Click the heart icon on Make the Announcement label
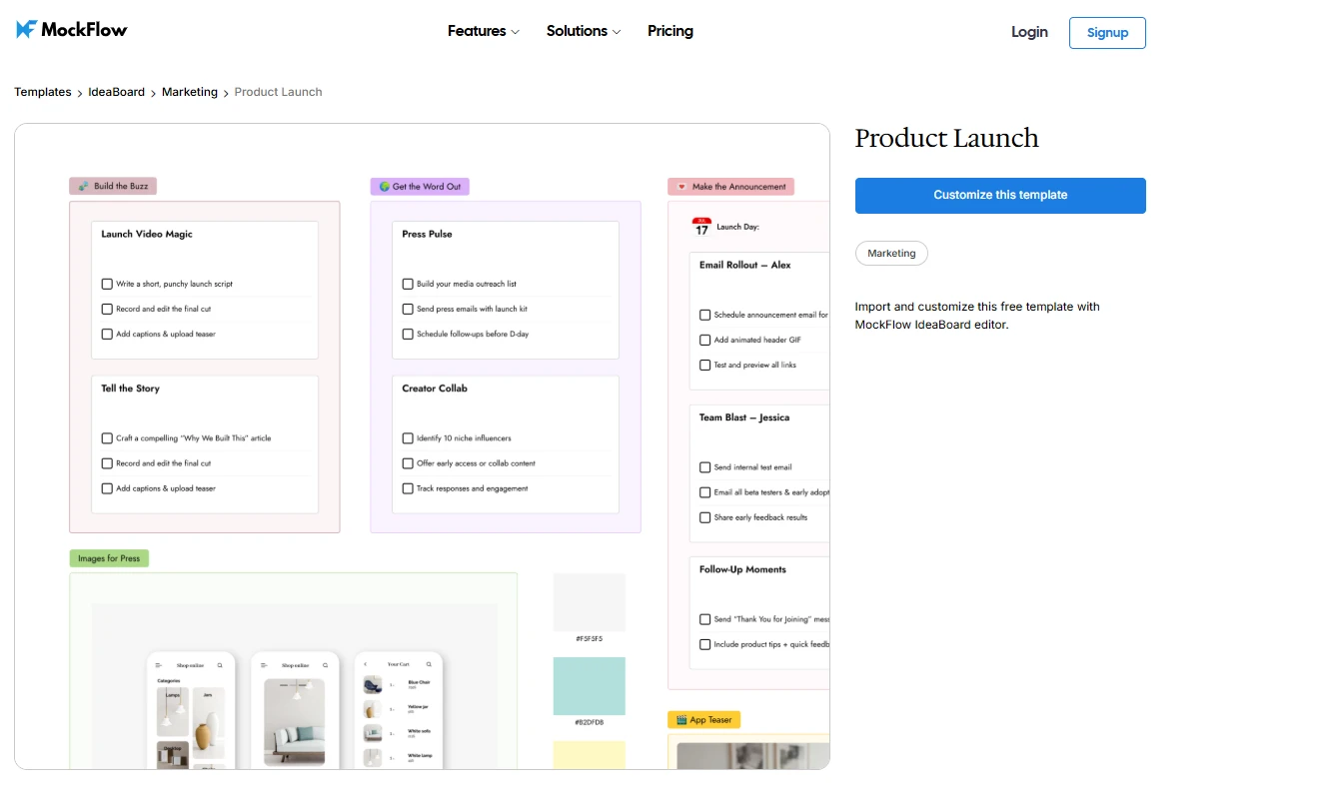This screenshot has height=809, width=1331. (x=681, y=187)
